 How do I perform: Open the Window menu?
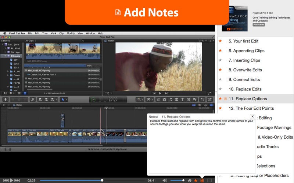(x=90, y=33)
